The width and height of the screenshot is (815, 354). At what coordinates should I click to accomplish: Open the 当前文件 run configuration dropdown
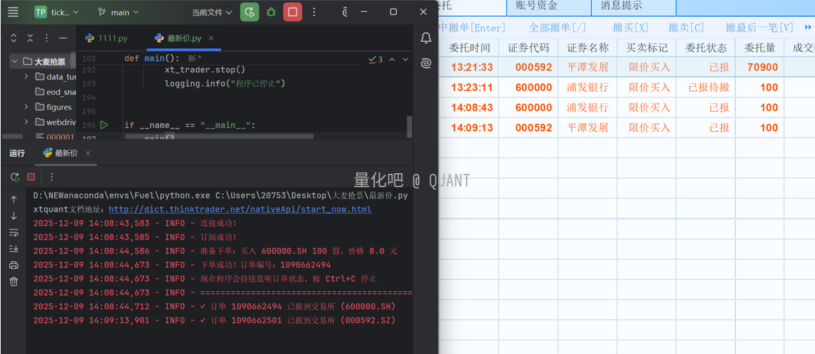(211, 13)
